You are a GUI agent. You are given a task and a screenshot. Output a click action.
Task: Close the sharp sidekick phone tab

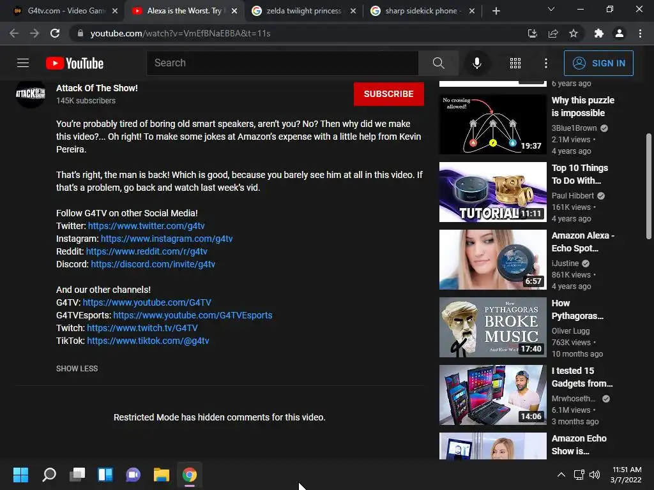click(472, 11)
